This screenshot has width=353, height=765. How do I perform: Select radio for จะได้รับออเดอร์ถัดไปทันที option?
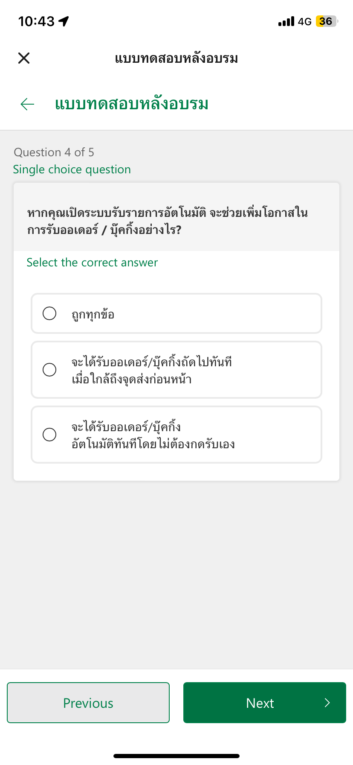coord(49,370)
